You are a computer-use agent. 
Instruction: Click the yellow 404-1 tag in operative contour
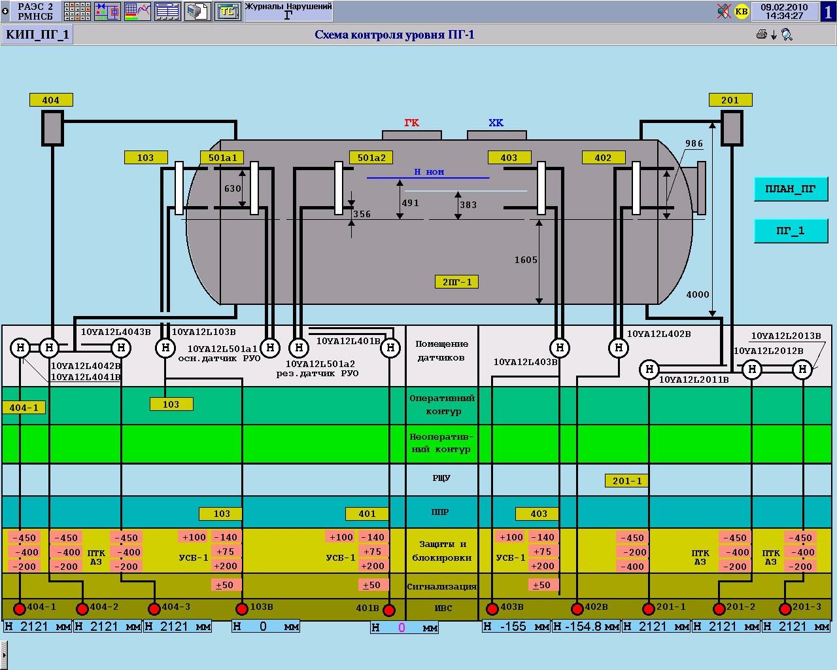click(x=24, y=408)
